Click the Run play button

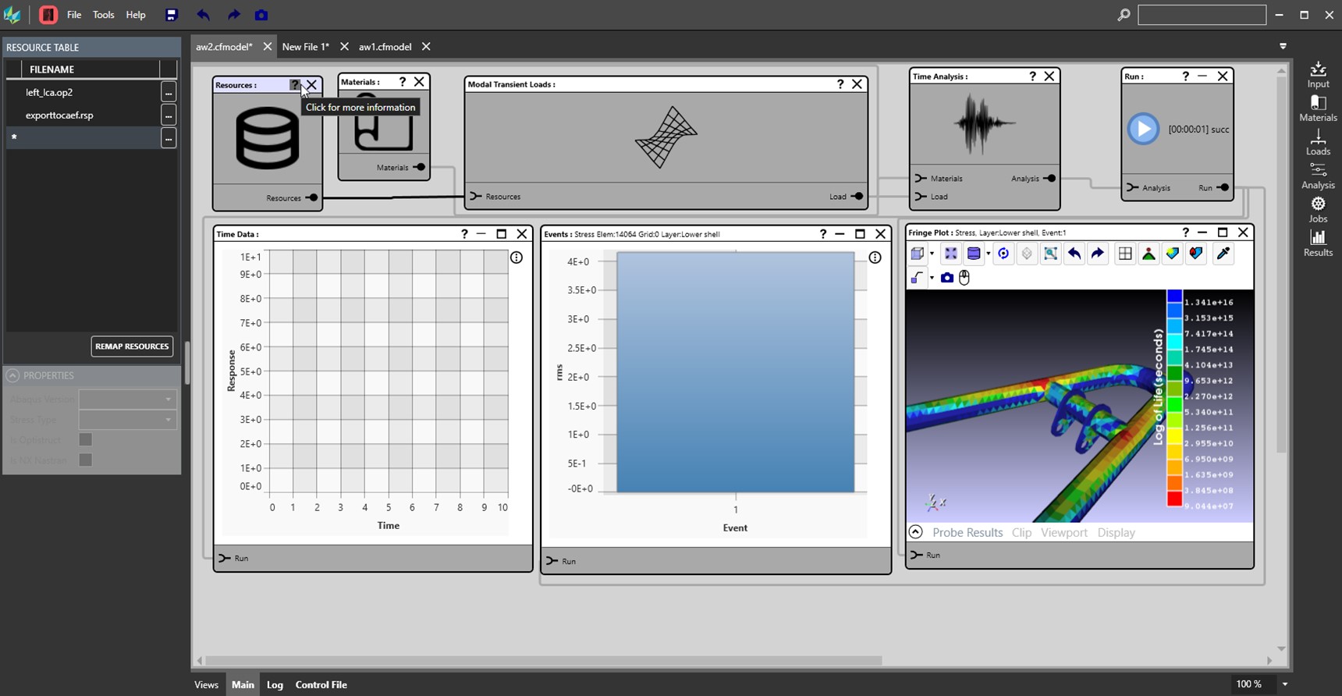(1143, 129)
